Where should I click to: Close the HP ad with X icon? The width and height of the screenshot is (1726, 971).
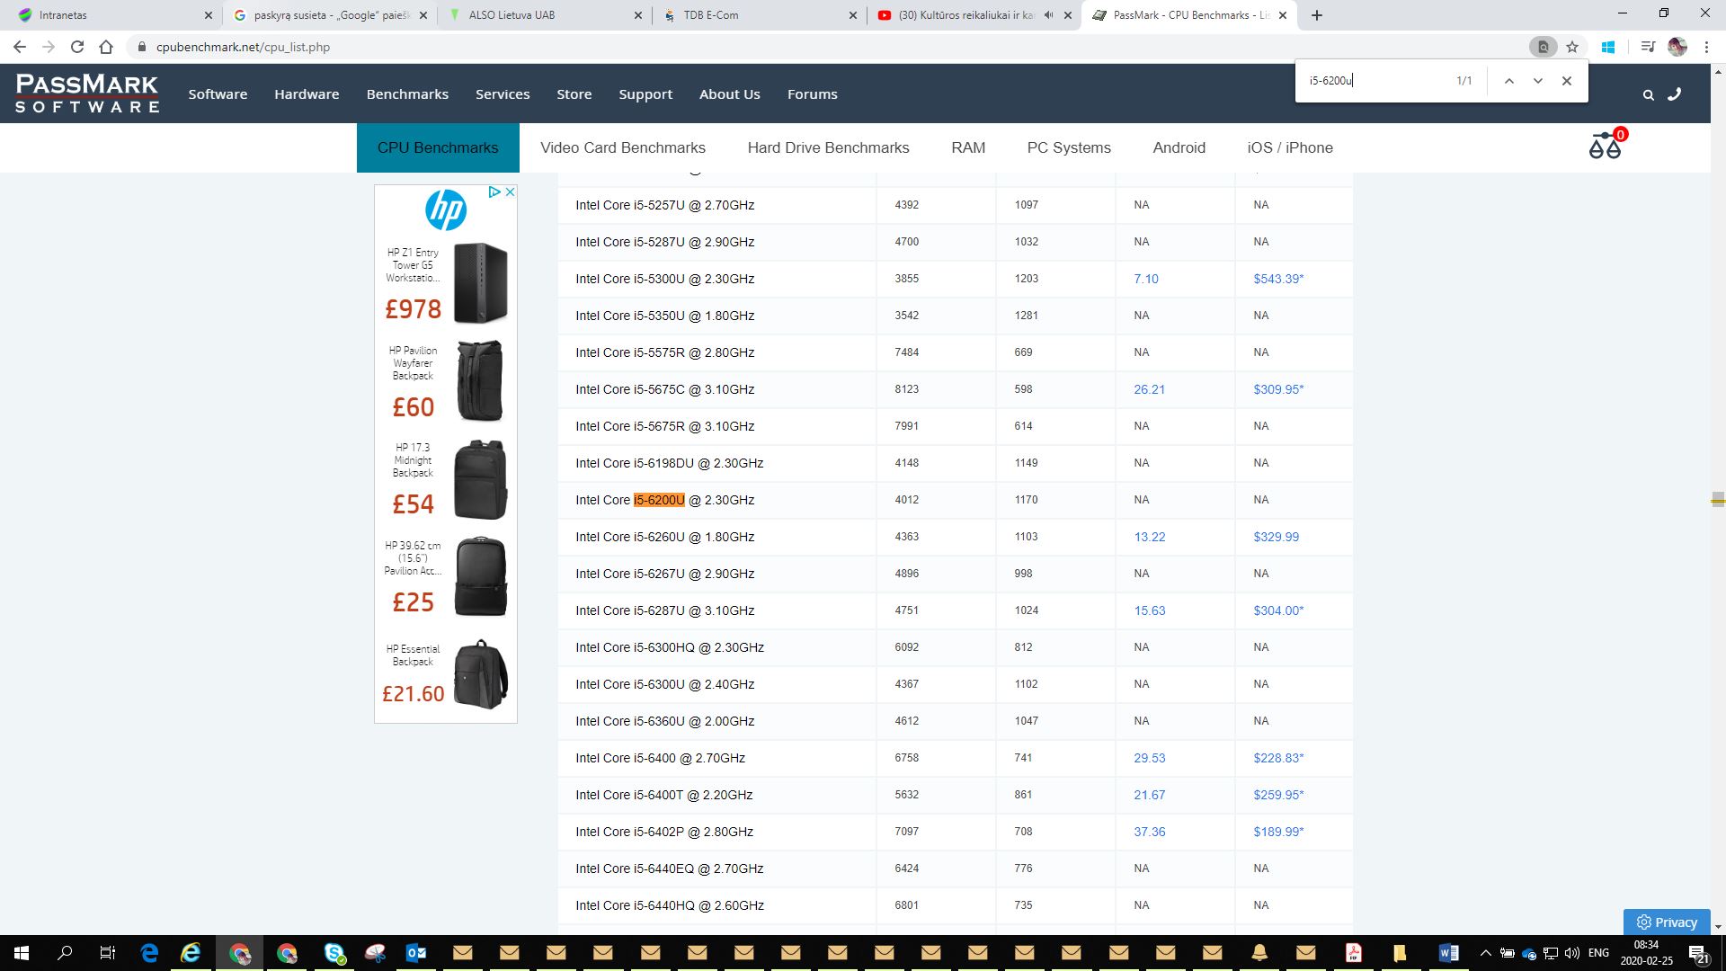pyautogui.click(x=510, y=192)
